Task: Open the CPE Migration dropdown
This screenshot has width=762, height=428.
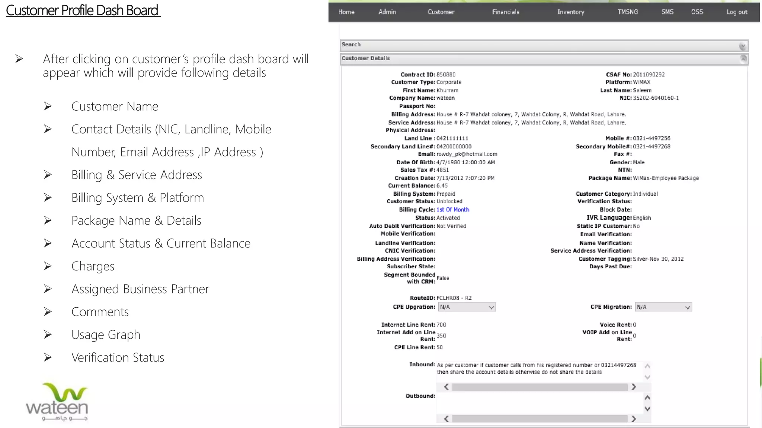Action: click(x=663, y=307)
